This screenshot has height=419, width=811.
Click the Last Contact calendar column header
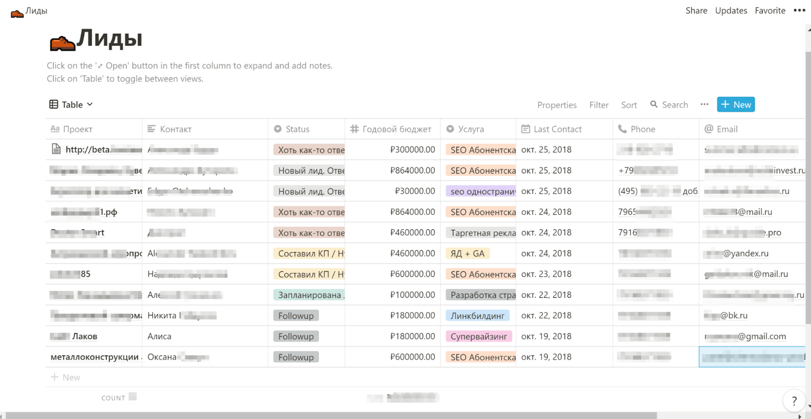[557, 129]
